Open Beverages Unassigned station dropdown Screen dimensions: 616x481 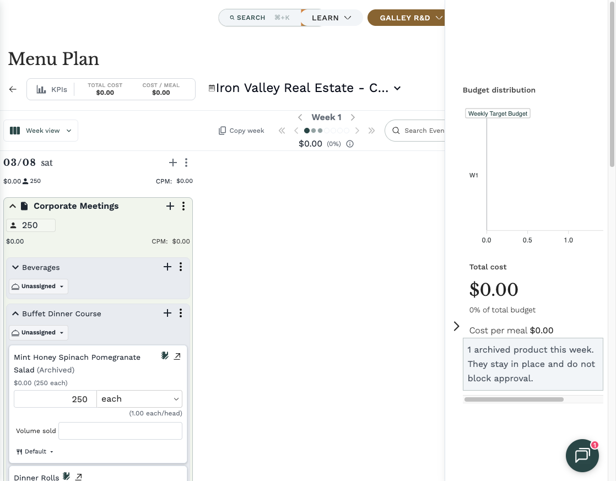(x=39, y=287)
